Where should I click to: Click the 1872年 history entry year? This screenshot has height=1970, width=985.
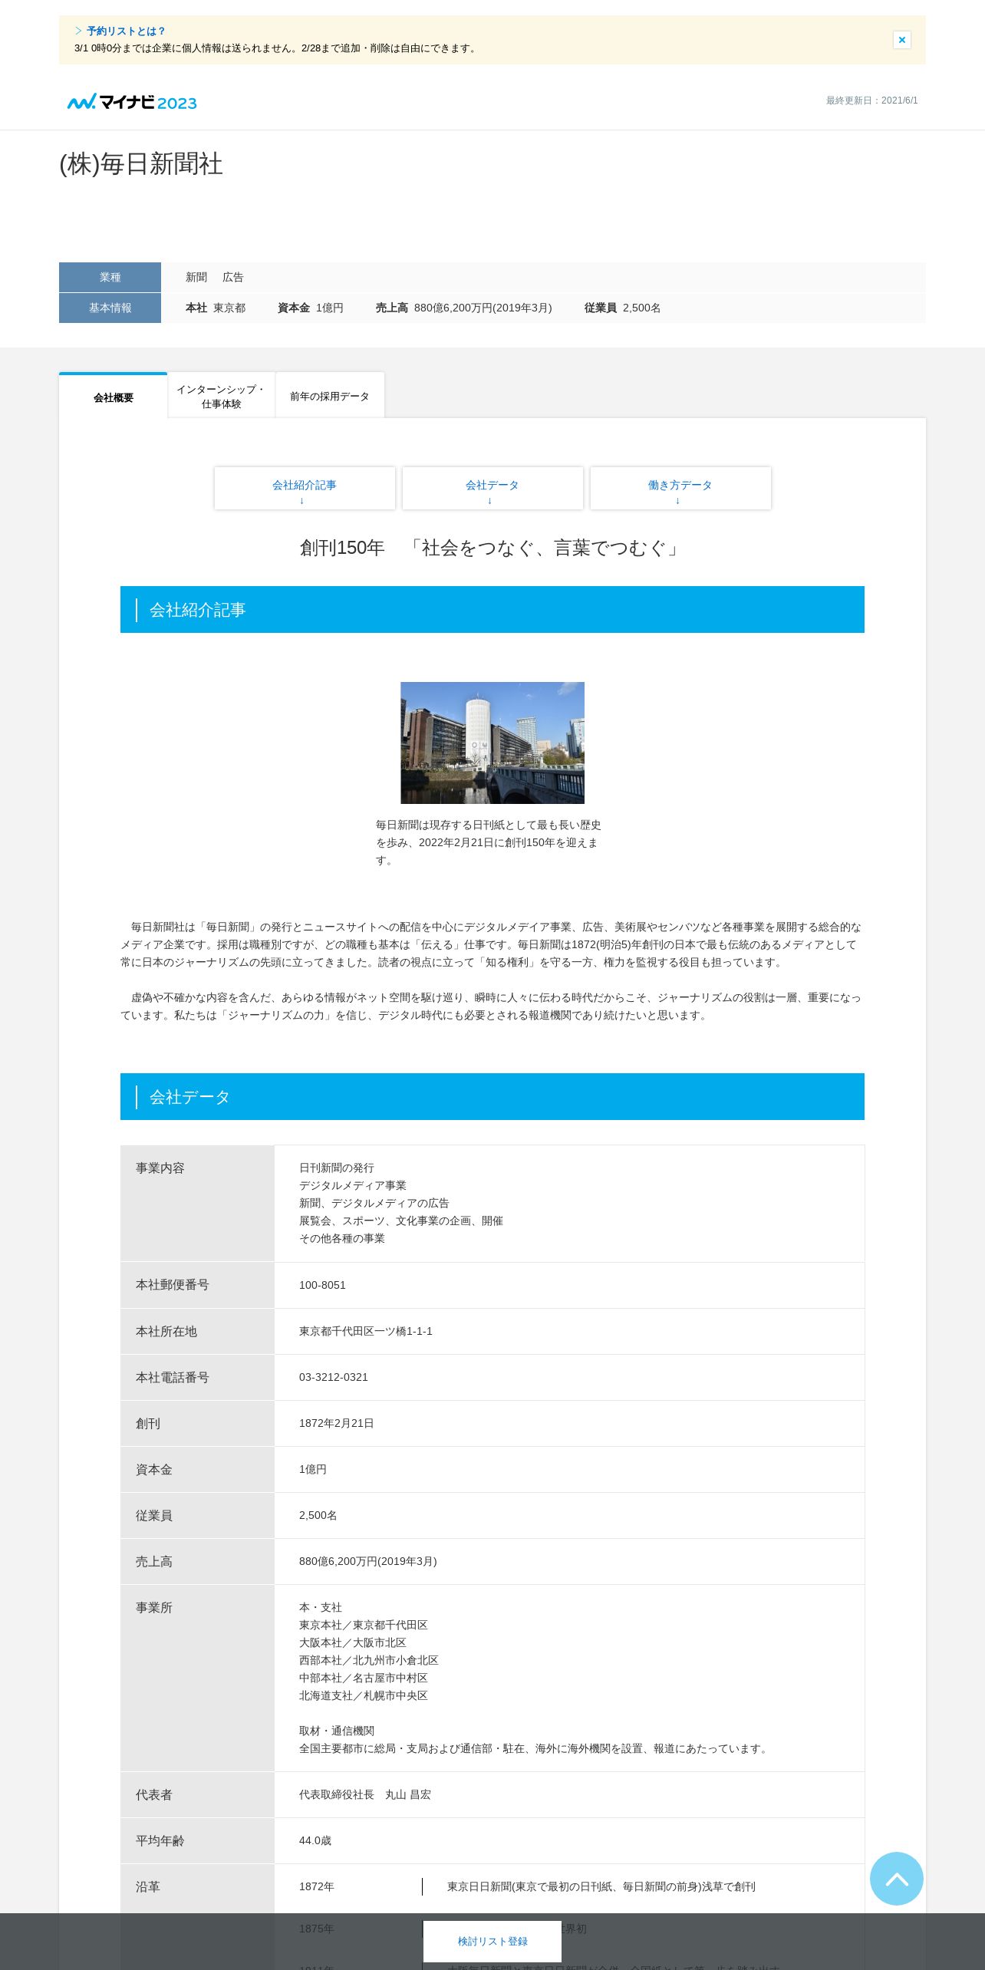coord(317,1886)
